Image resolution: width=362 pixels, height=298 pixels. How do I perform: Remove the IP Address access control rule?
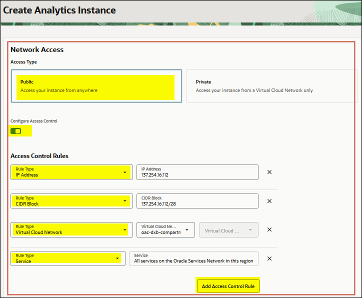click(x=269, y=172)
